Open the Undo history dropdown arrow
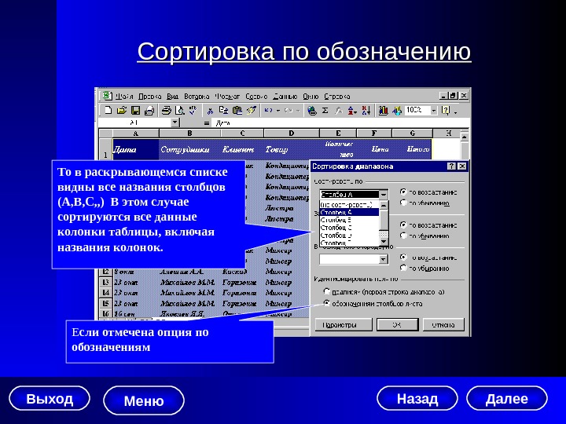 278,111
